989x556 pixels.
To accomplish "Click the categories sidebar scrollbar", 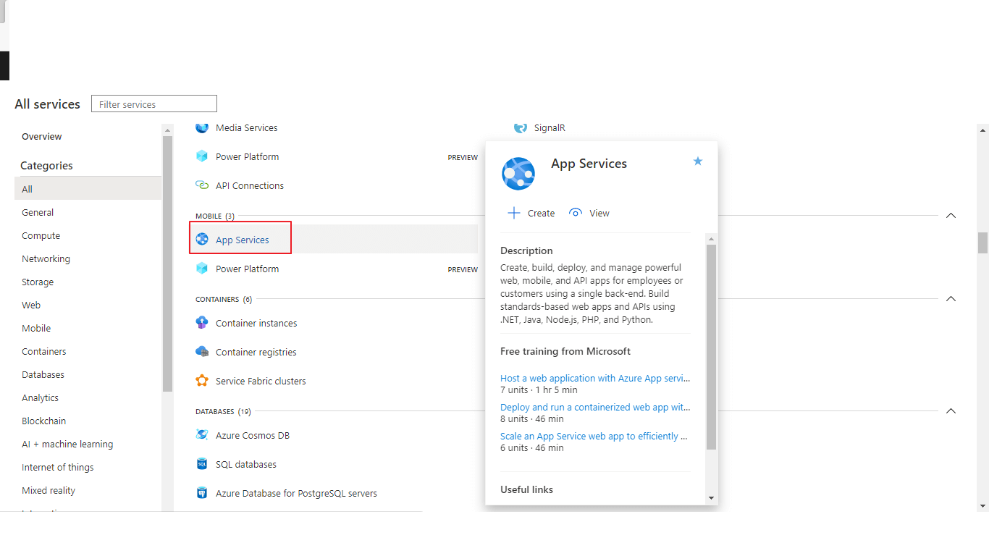I will [x=168, y=264].
